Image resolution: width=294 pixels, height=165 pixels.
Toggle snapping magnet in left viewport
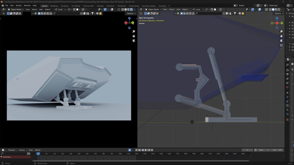(74, 10)
